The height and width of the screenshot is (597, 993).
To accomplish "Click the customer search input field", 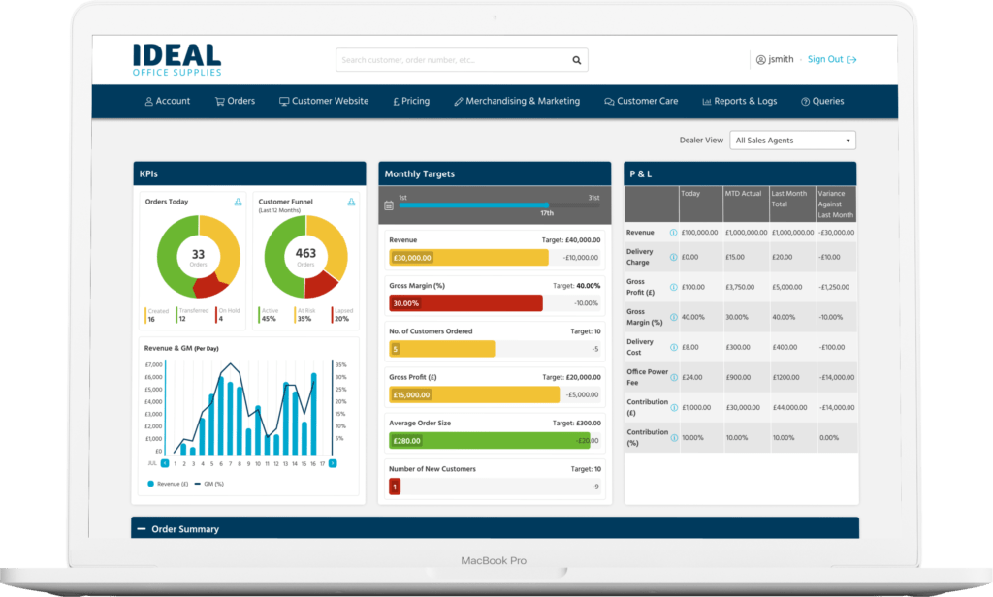I will (x=451, y=60).
